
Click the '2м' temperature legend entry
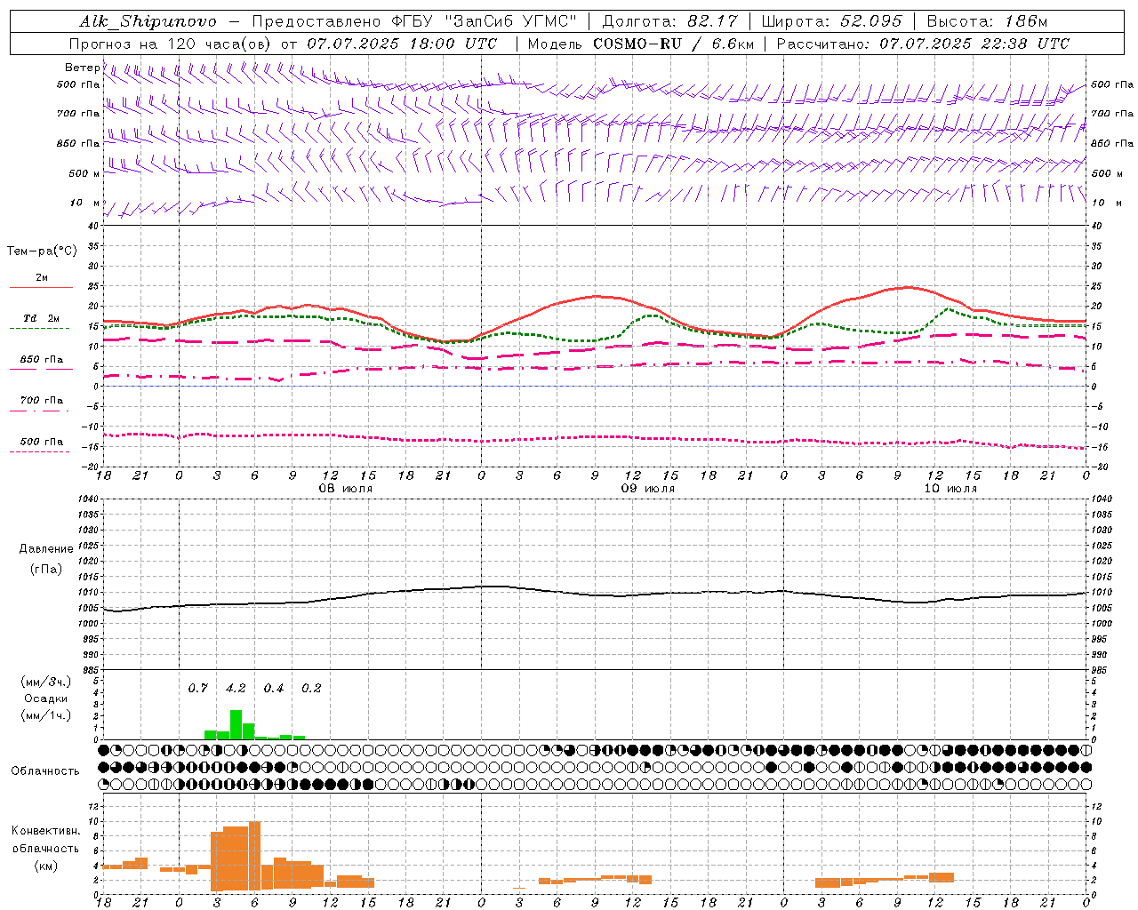[42, 278]
